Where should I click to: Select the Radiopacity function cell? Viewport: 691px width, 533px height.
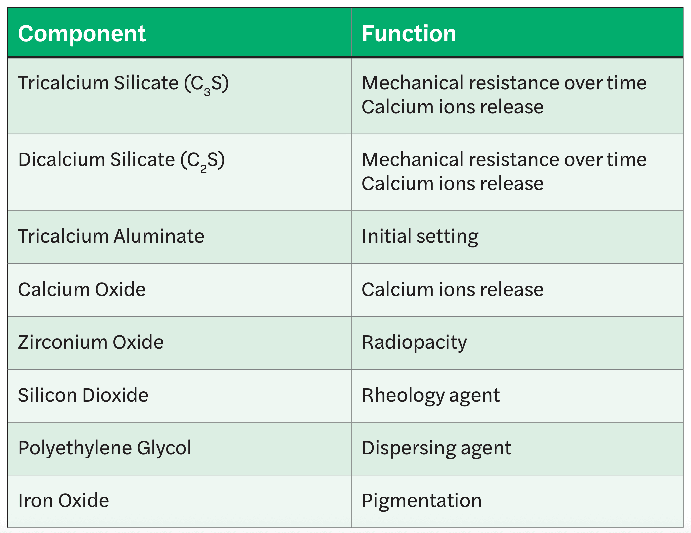(517, 343)
